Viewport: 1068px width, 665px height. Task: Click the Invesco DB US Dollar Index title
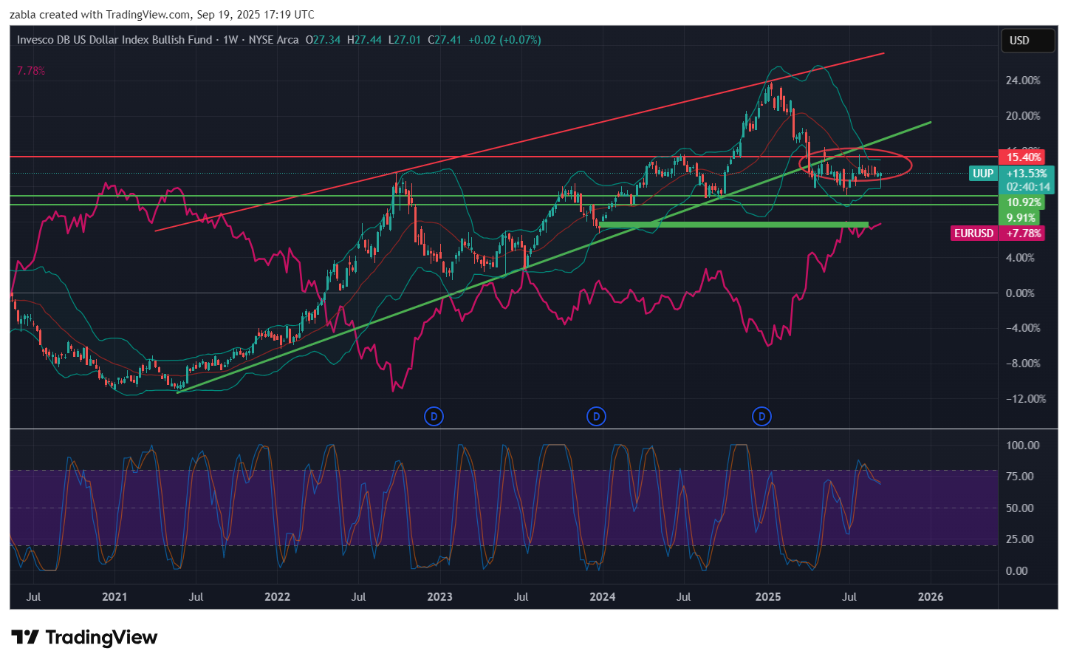[x=114, y=40]
